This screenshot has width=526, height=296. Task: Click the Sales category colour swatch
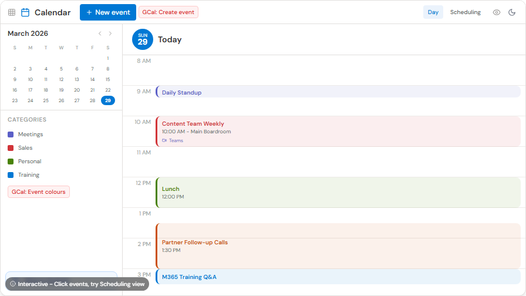(x=11, y=147)
